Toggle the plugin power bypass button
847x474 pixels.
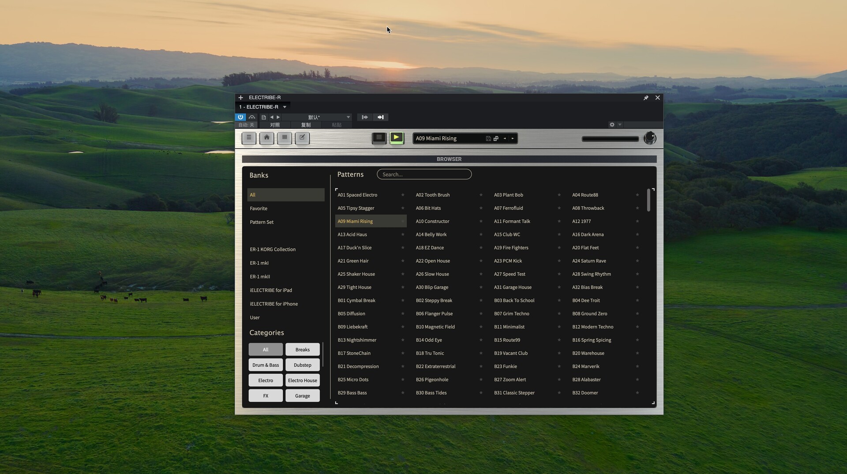coord(240,117)
